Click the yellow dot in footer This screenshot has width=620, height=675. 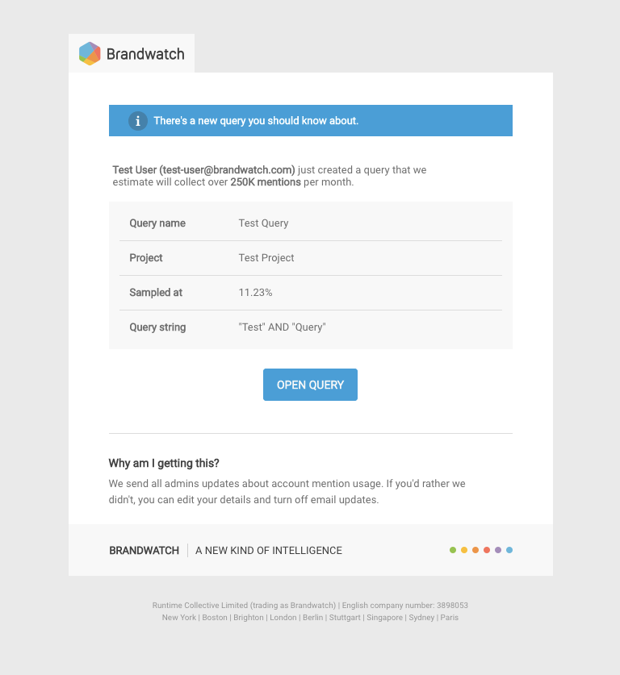click(x=464, y=550)
